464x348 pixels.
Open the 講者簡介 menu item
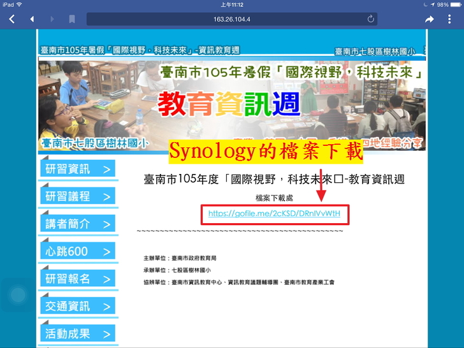pyautogui.click(x=78, y=224)
